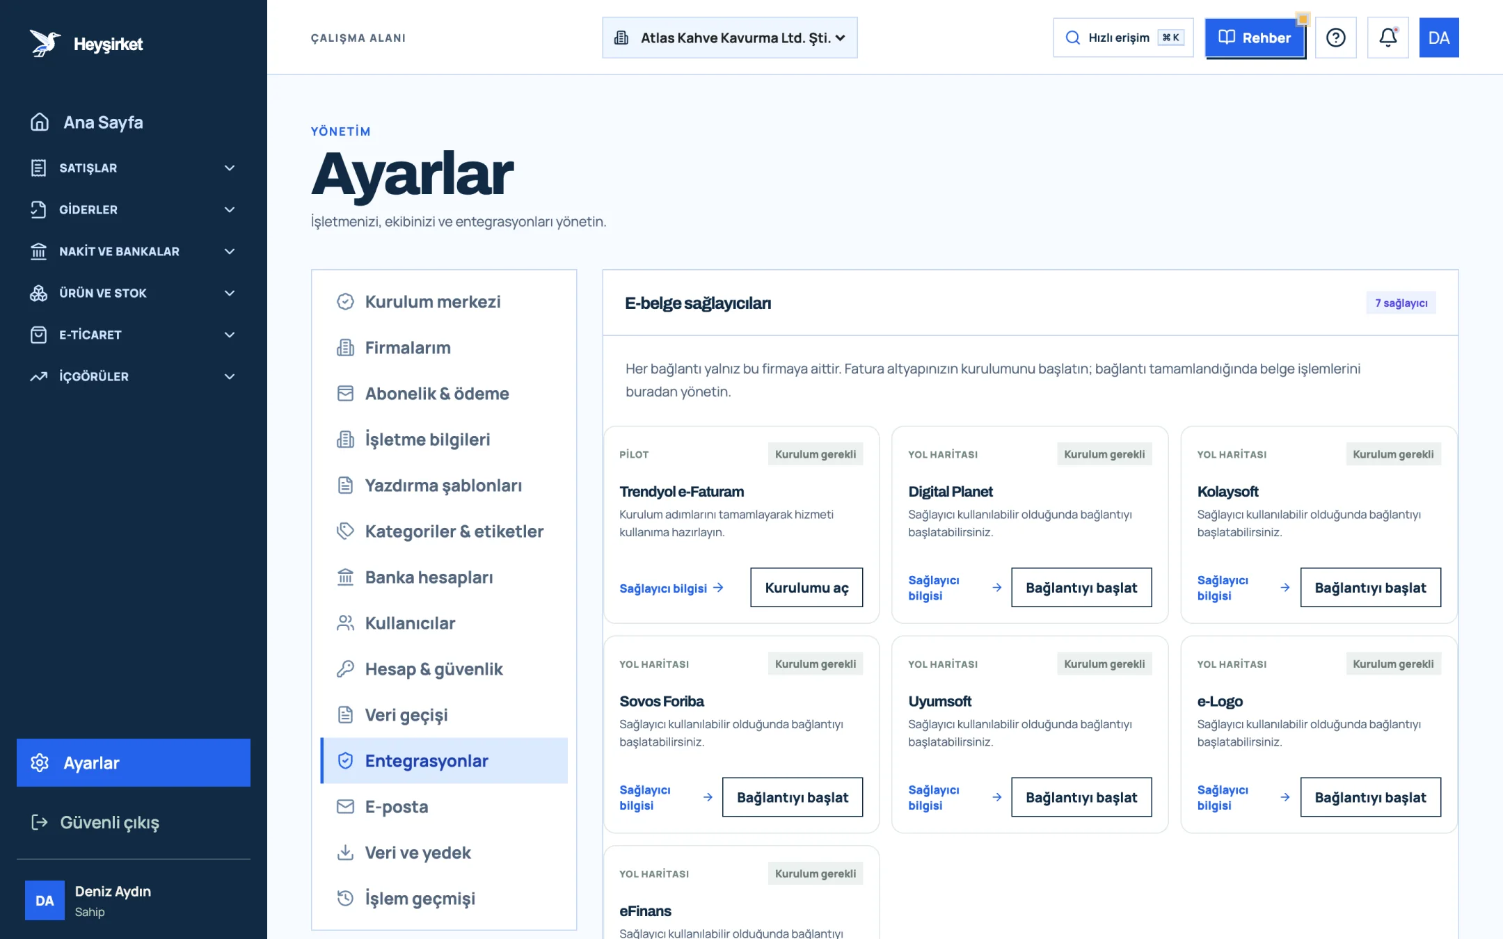1503x939 pixels.
Task: Click the Kurulum merkezi checkmark icon
Action: [345, 302]
